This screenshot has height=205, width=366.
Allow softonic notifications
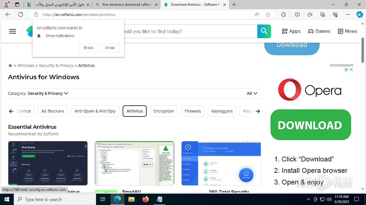click(110, 48)
